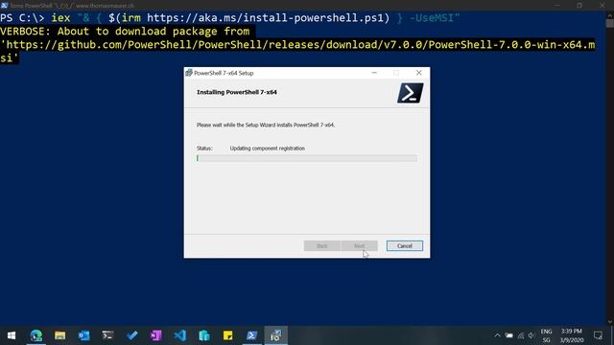Click the terminal title bar PowerShell icon
614x345 pixels.
pyautogui.click(x=4, y=6)
